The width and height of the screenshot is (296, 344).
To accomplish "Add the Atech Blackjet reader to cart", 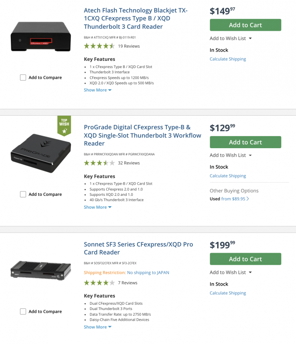I will (x=245, y=25).
